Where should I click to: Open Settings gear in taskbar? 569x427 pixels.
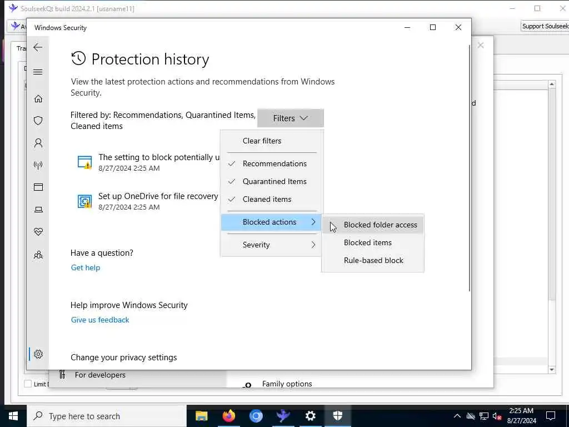(x=310, y=416)
